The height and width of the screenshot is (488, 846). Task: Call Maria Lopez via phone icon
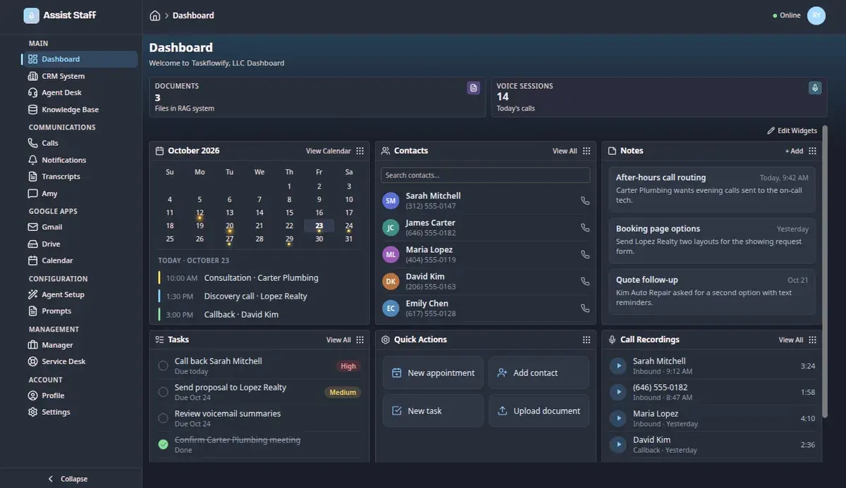pyautogui.click(x=584, y=254)
